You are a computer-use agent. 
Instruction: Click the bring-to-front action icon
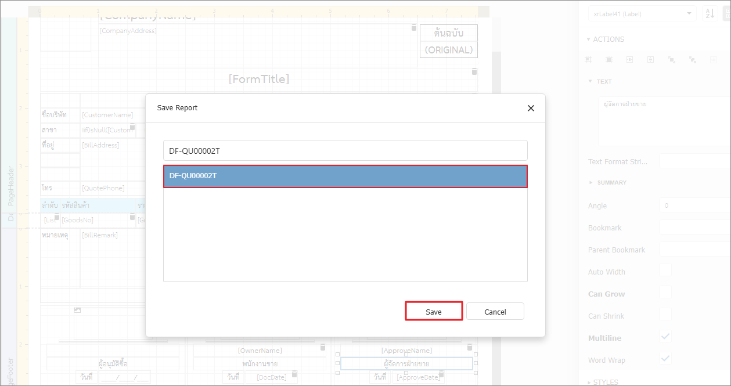pos(672,60)
